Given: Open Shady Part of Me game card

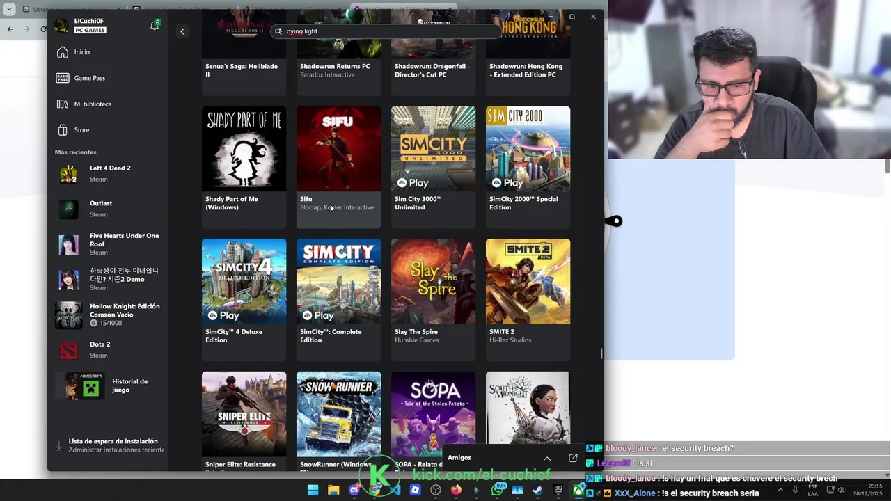Looking at the screenshot, I should point(244,166).
